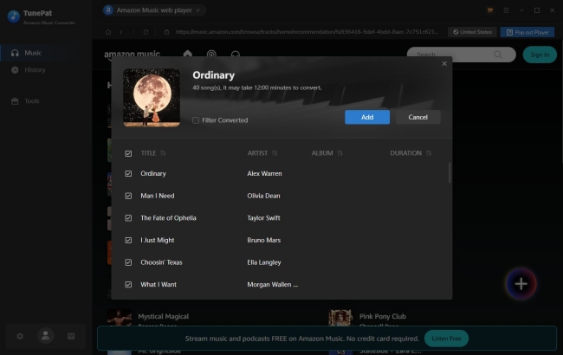Click the Listen Free button

446,339
